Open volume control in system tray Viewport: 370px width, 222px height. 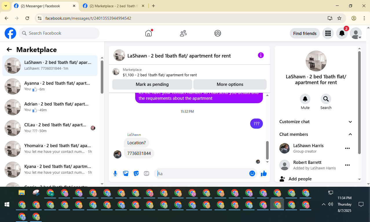click(331, 204)
